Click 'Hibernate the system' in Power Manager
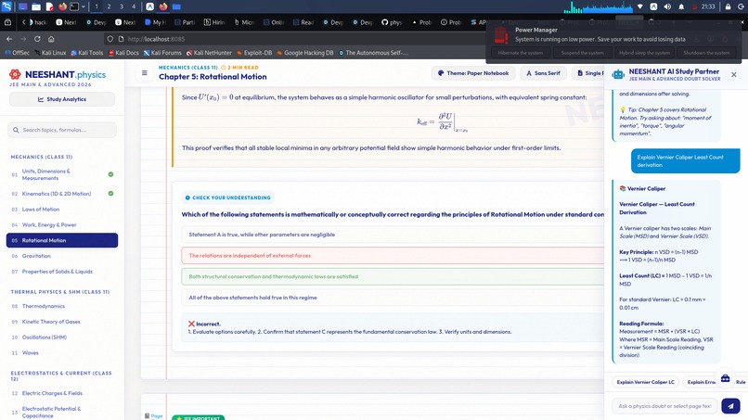748x420 pixels. (521, 53)
